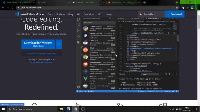
Task: Switch to the vim online download tab
Action: (89, 2)
